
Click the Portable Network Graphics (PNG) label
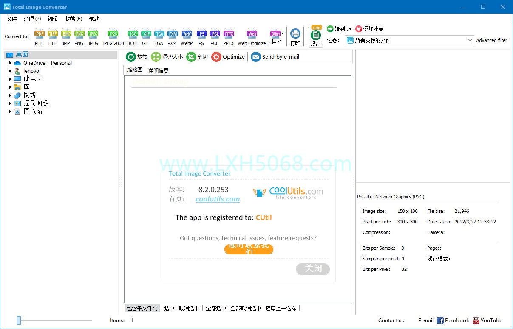click(391, 197)
